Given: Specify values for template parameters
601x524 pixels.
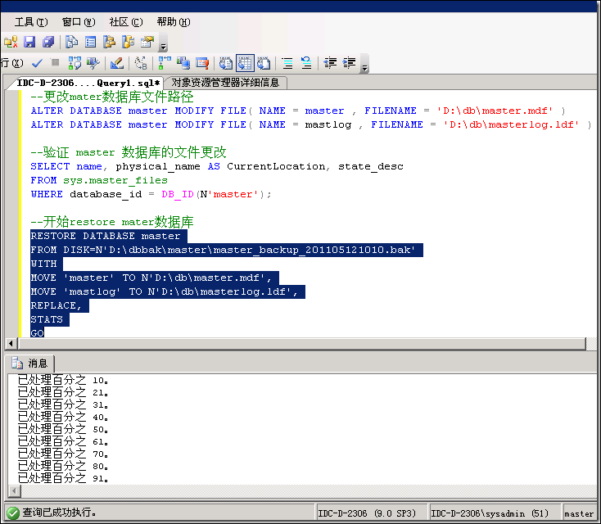Looking at the screenshot, I should (x=141, y=63).
